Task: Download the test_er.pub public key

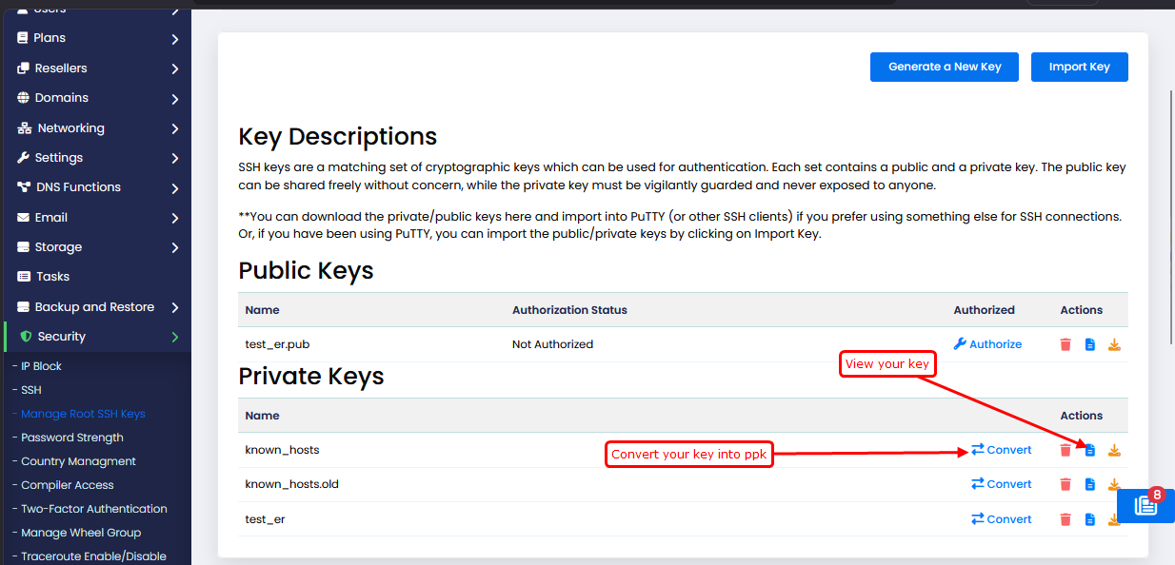Action: tap(1114, 344)
